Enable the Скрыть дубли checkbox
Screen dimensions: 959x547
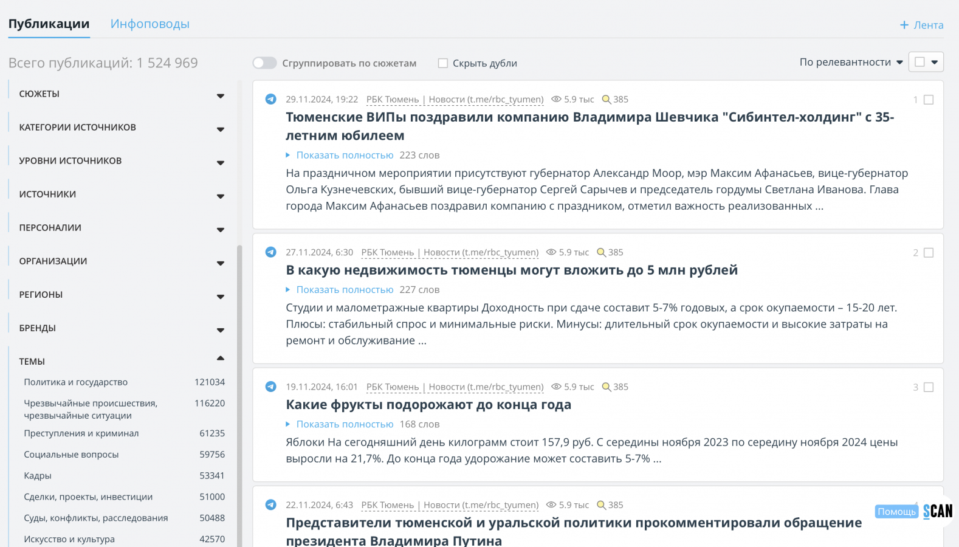443,63
